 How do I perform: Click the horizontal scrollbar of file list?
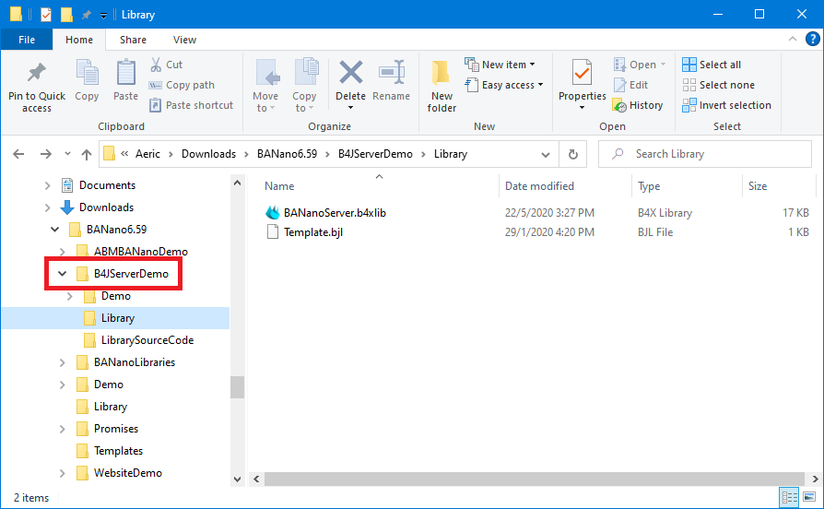click(535, 479)
